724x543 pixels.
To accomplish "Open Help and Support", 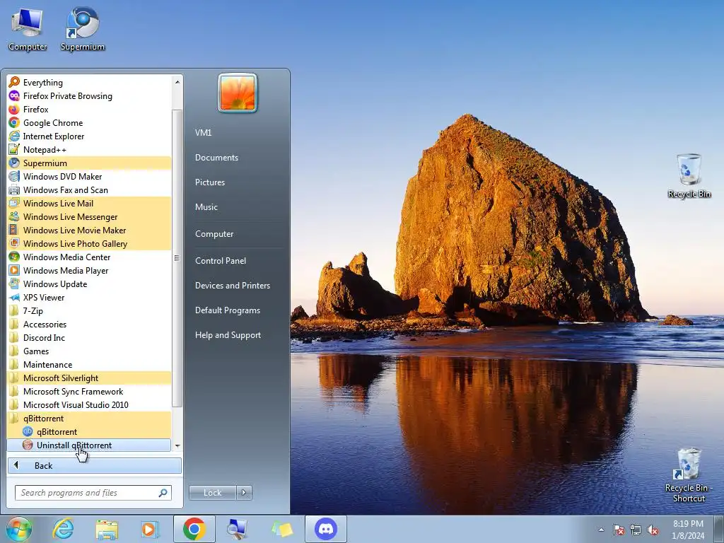I will click(228, 335).
